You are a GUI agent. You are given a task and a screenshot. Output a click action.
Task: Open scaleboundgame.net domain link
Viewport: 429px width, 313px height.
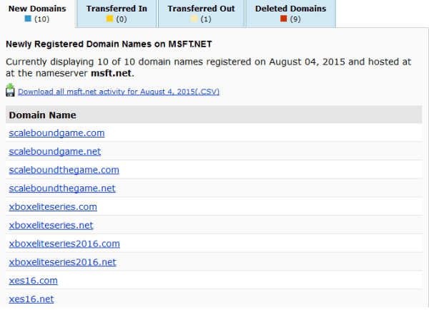tap(54, 151)
